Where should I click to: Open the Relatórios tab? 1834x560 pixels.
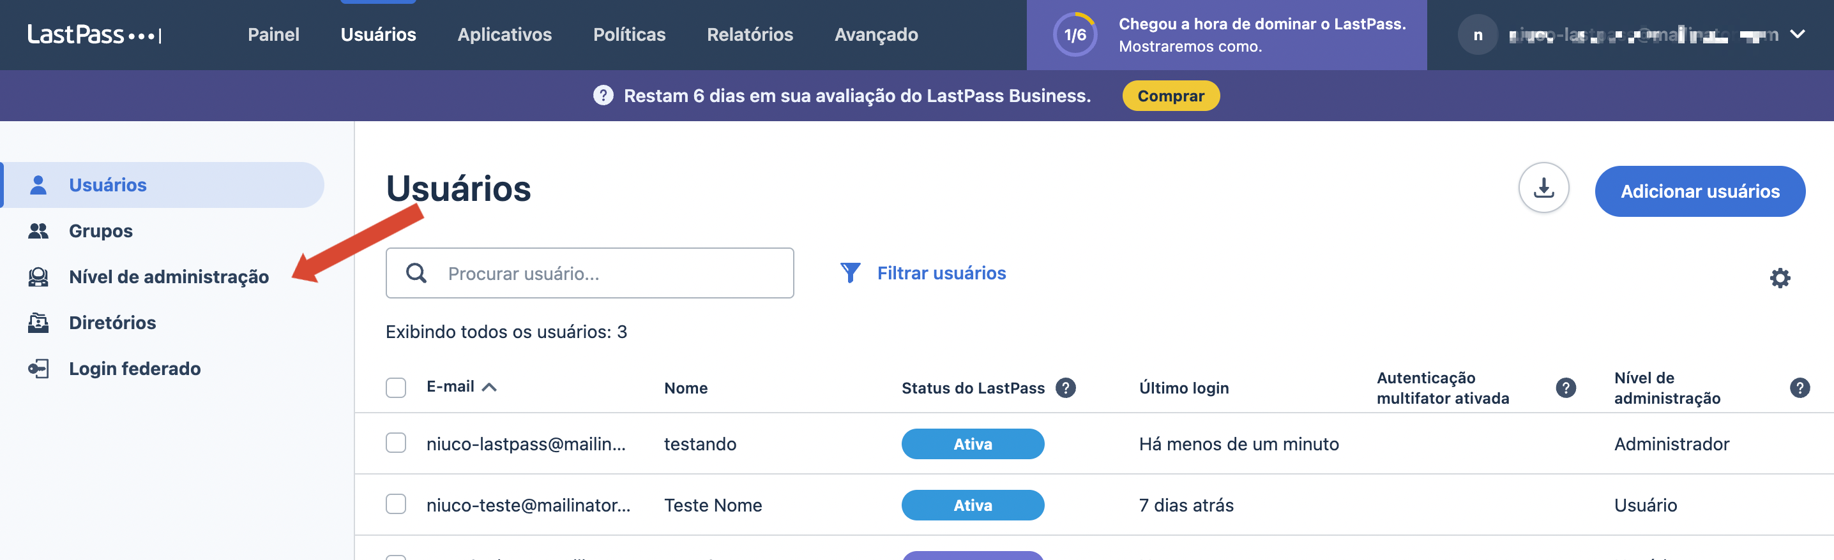tap(750, 34)
